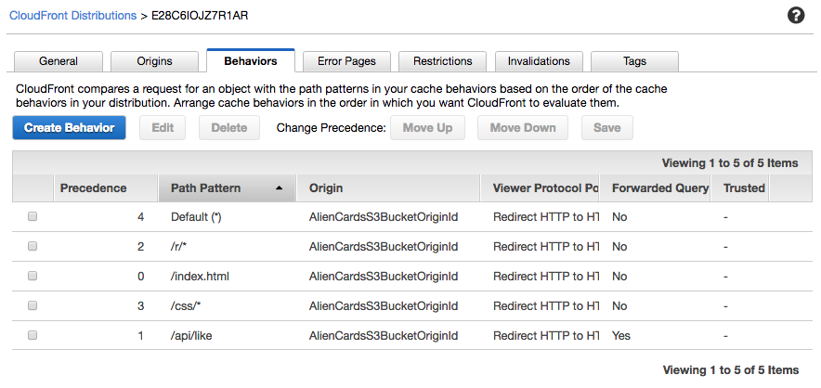Open the help question mark icon

[x=795, y=16]
